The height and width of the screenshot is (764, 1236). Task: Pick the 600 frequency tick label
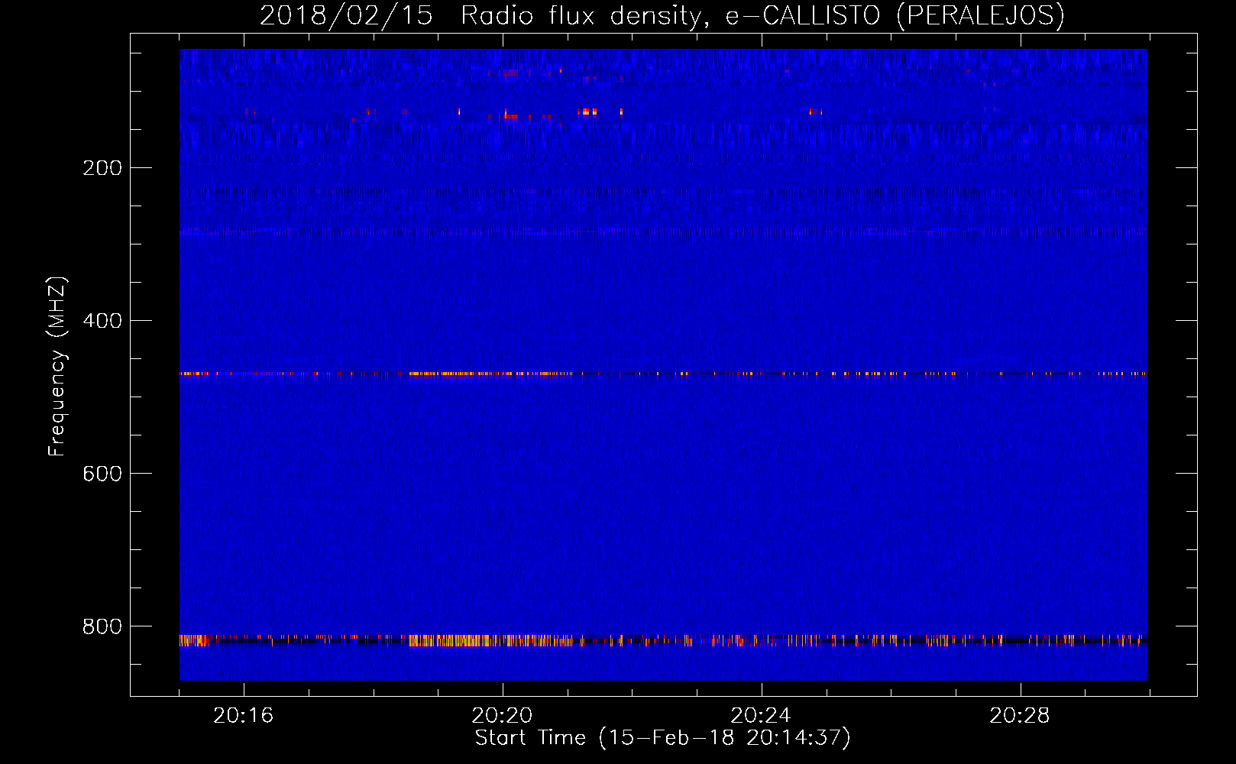[102, 474]
